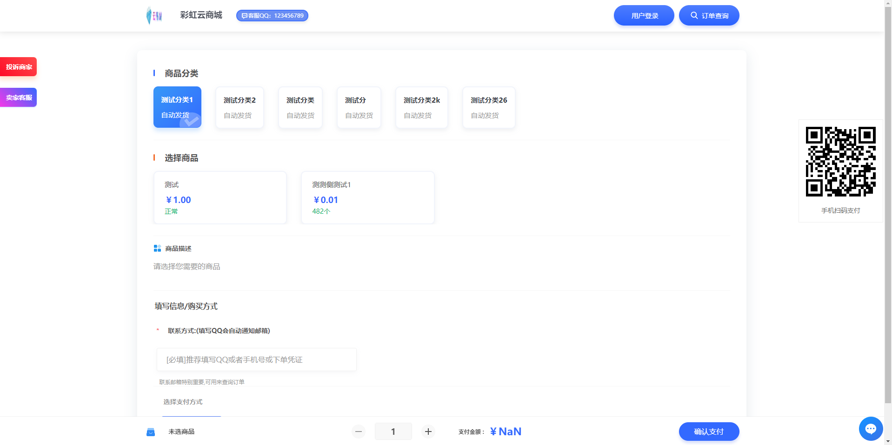Open the live chat bubble icon
Image resolution: width=892 pixels, height=445 pixels.
tap(871, 428)
